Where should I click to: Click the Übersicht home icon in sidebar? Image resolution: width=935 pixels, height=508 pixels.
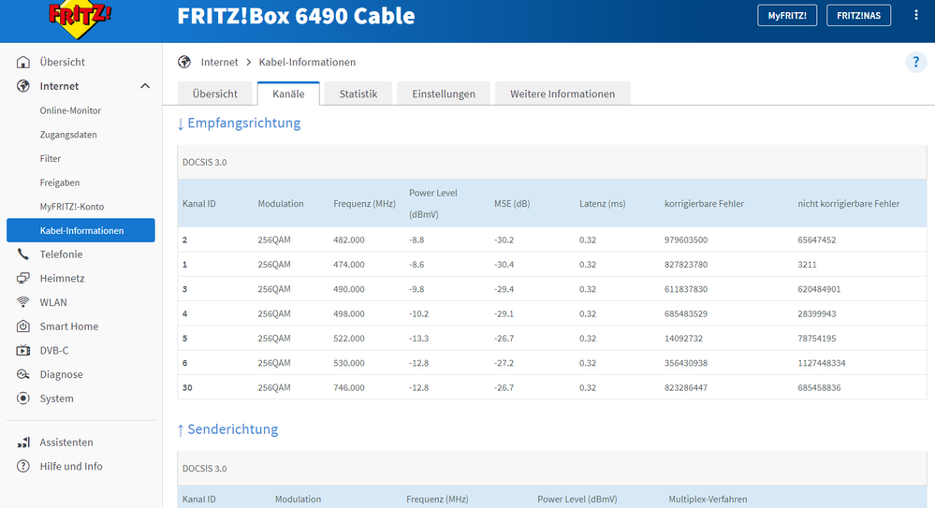[23, 62]
